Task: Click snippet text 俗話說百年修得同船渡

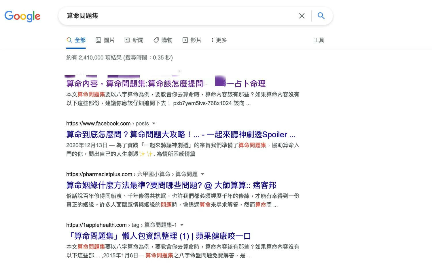Action: tap(94, 196)
